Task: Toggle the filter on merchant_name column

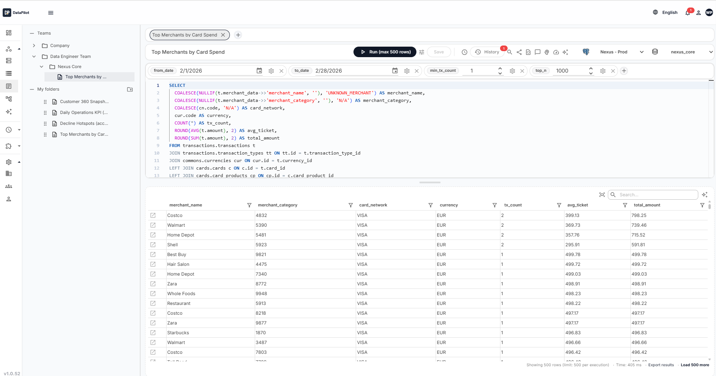Action: (249, 205)
